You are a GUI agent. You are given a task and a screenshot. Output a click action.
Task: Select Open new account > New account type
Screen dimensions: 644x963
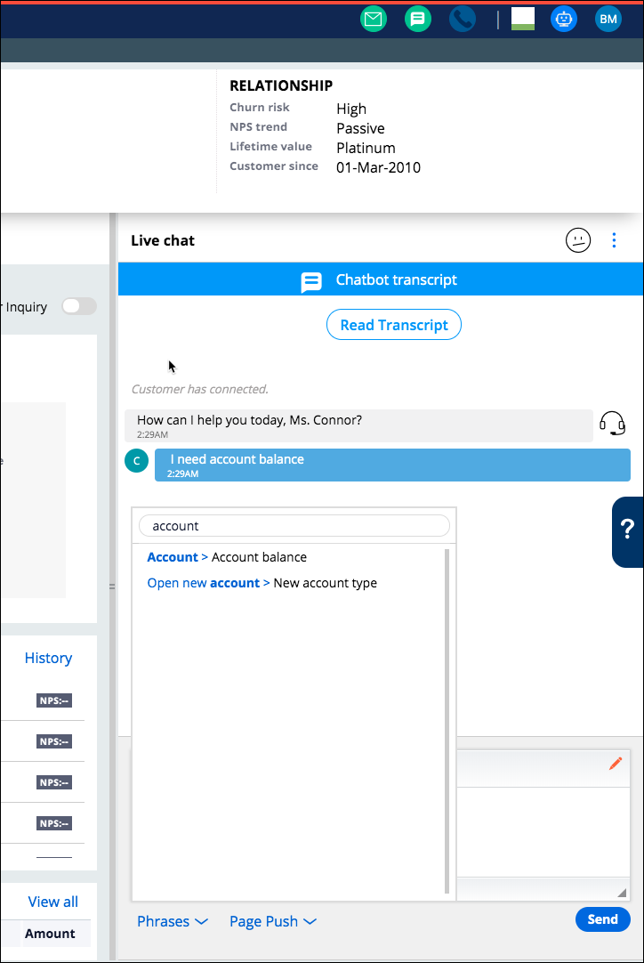(262, 583)
